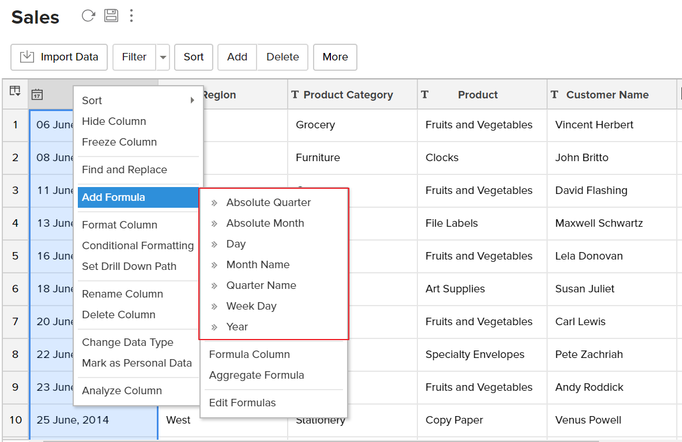Expand the Filter dropdown arrow

coord(163,57)
